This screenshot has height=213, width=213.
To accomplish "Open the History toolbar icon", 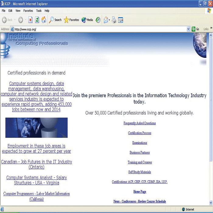I will point(98,20).
